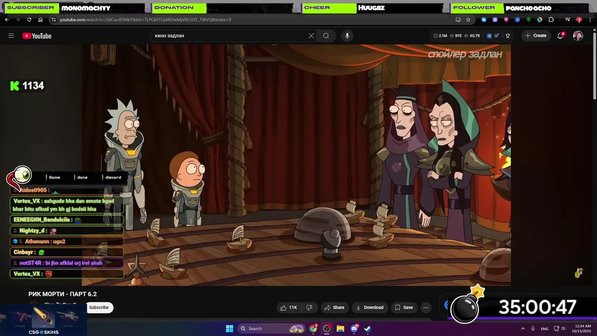This screenshot has height=336, width=597.
Task: Click the trophy icon in the YouTube header
Action: click(x=507, y=36)
